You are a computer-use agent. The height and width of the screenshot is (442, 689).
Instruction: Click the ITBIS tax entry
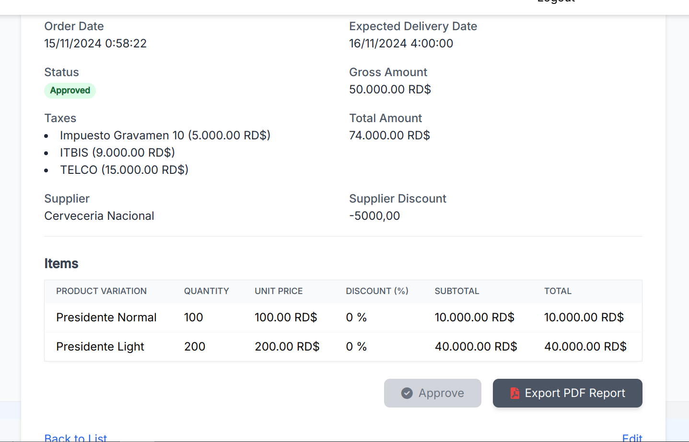pyautogui.click(x=117, y=153)
